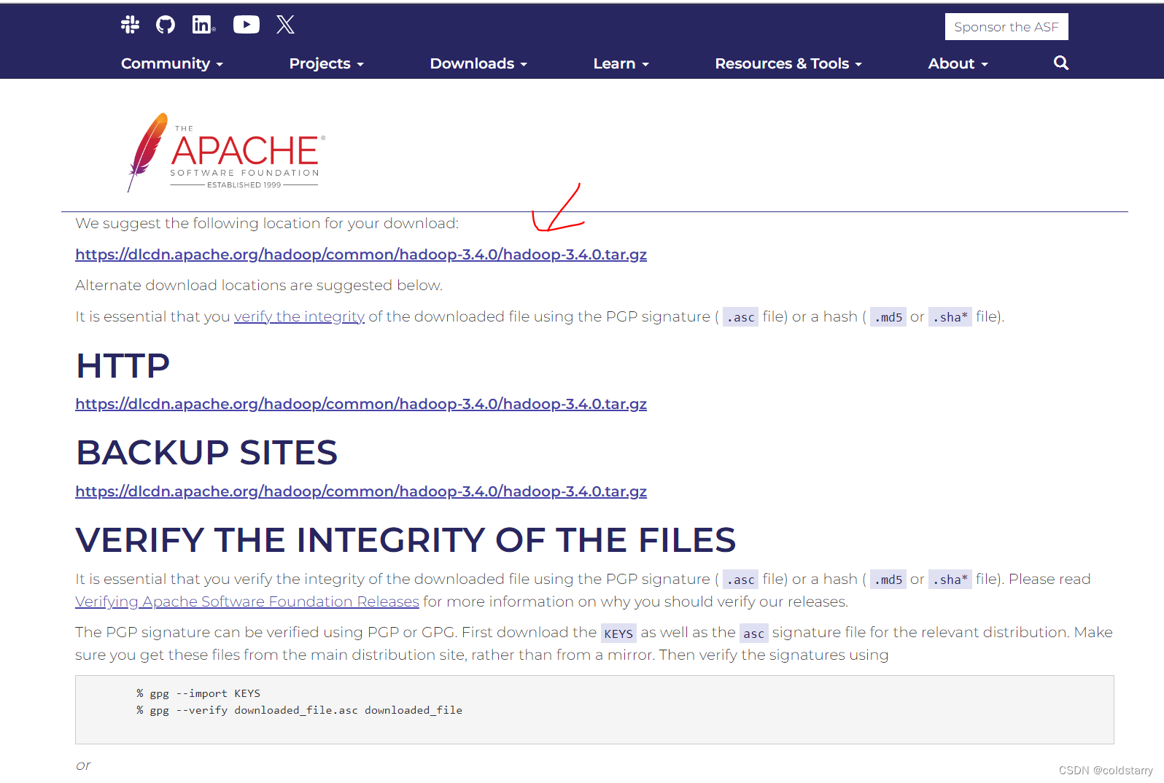The height and width of the screenshot is (783, 1164).
Task: Click 'We suggest the following location' text
Action: 267,223
